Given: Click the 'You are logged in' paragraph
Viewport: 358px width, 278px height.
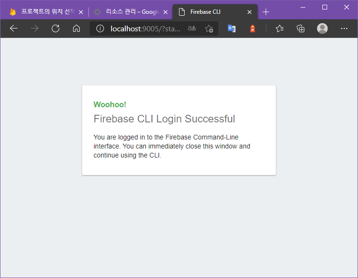Looking at the screenshot, I should pos(172,146).
